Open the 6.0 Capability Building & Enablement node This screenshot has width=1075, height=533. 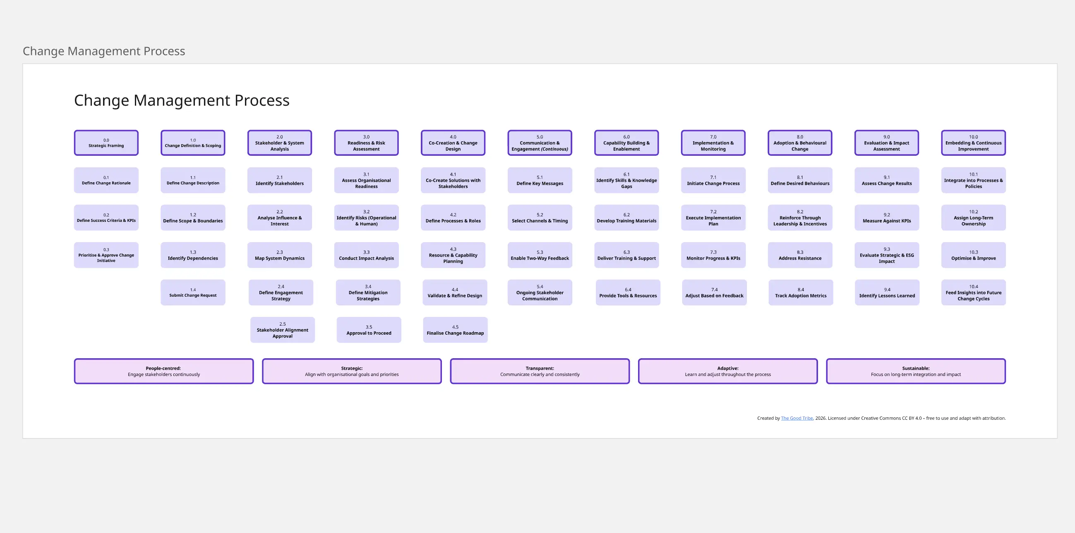click(x=626, y=143)
